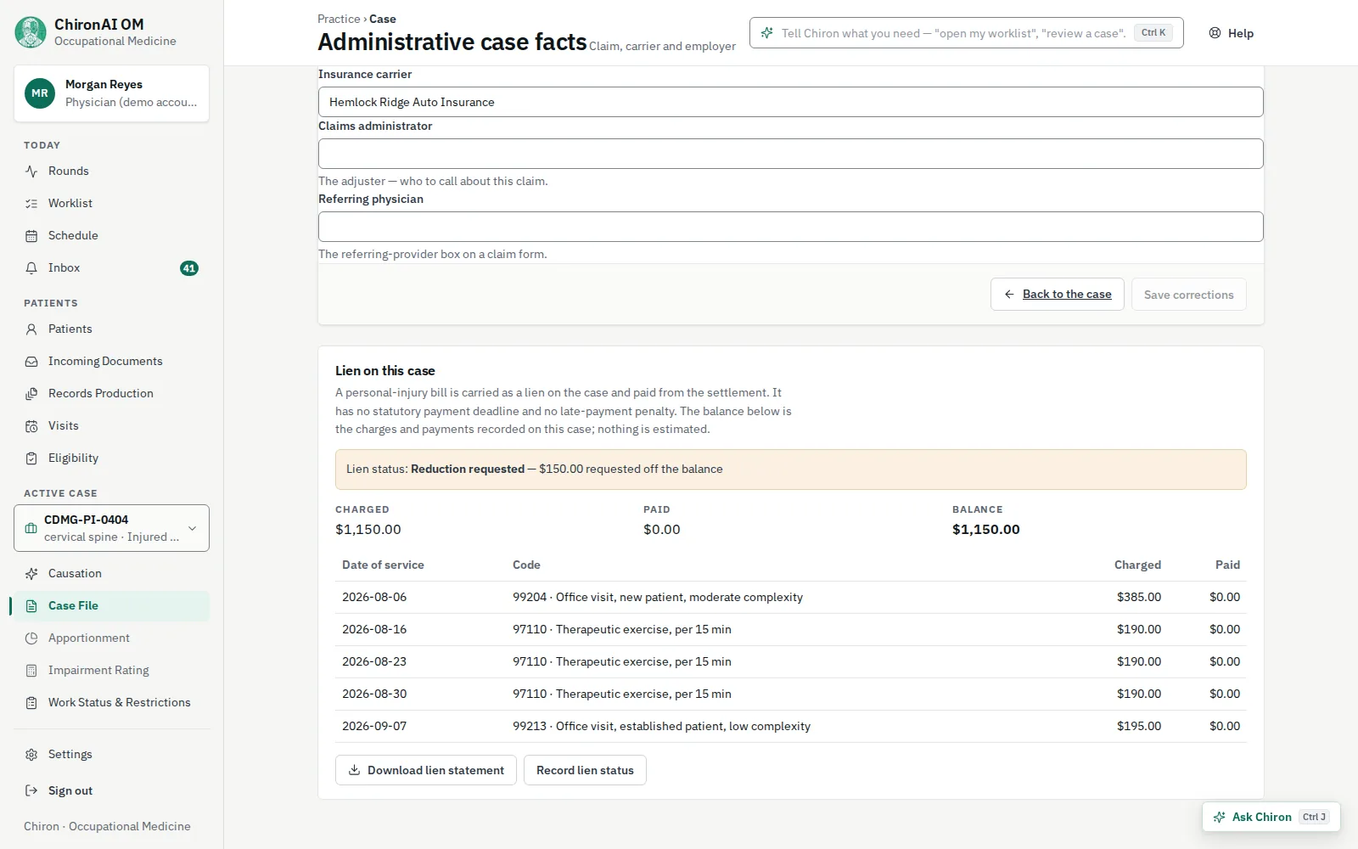
Task: Click the Tell Chiron command search box
Action: tap(966, 33)
